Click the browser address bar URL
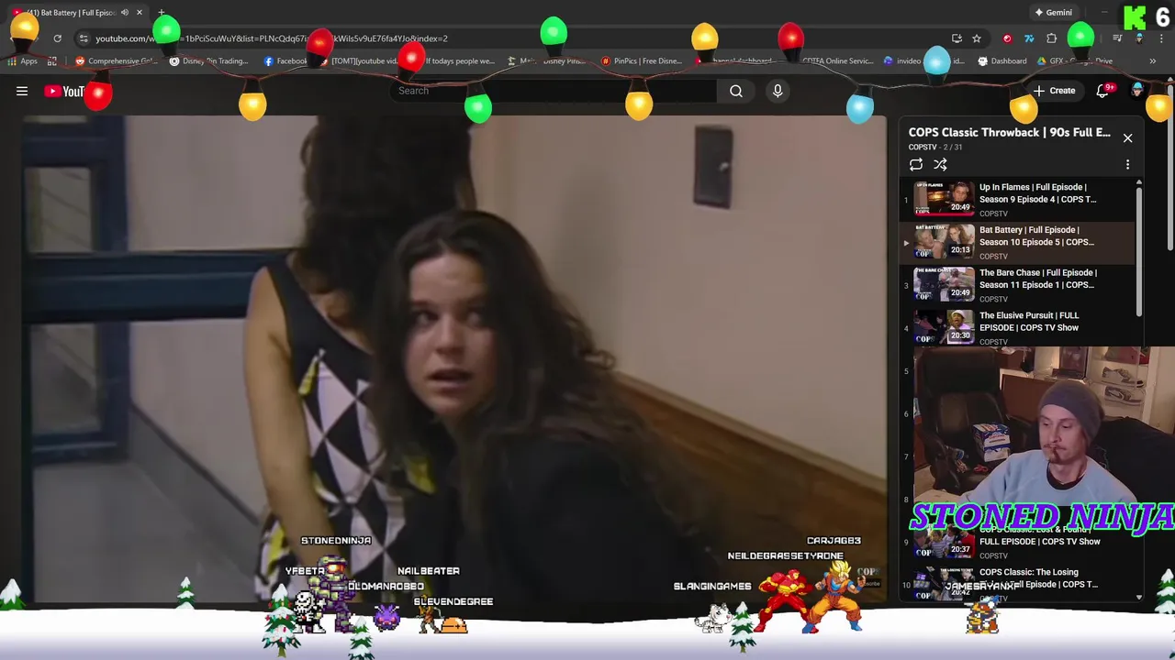The image size is (1175, 660). point(272,38)
